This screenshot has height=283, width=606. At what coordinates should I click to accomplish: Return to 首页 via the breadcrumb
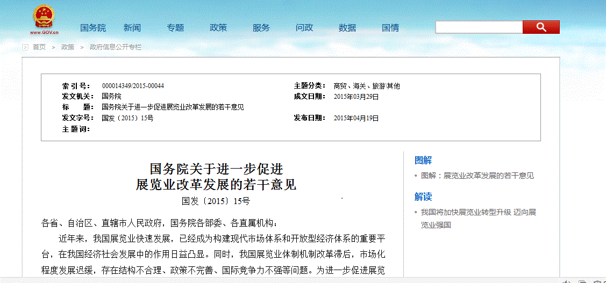click(x=39, y=47)
